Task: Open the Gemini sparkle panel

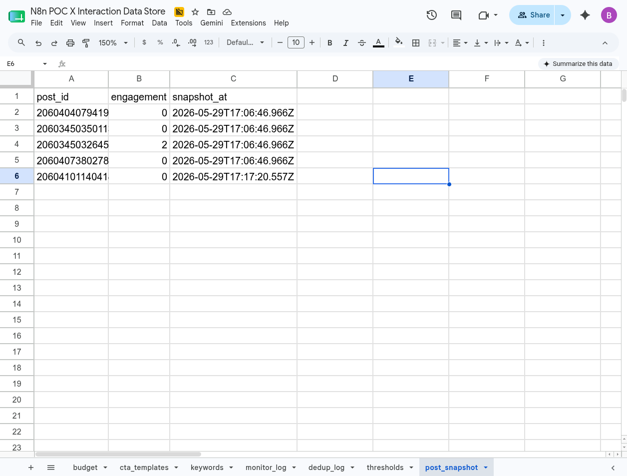Action: pyautogui.click(x=585, y=15)
